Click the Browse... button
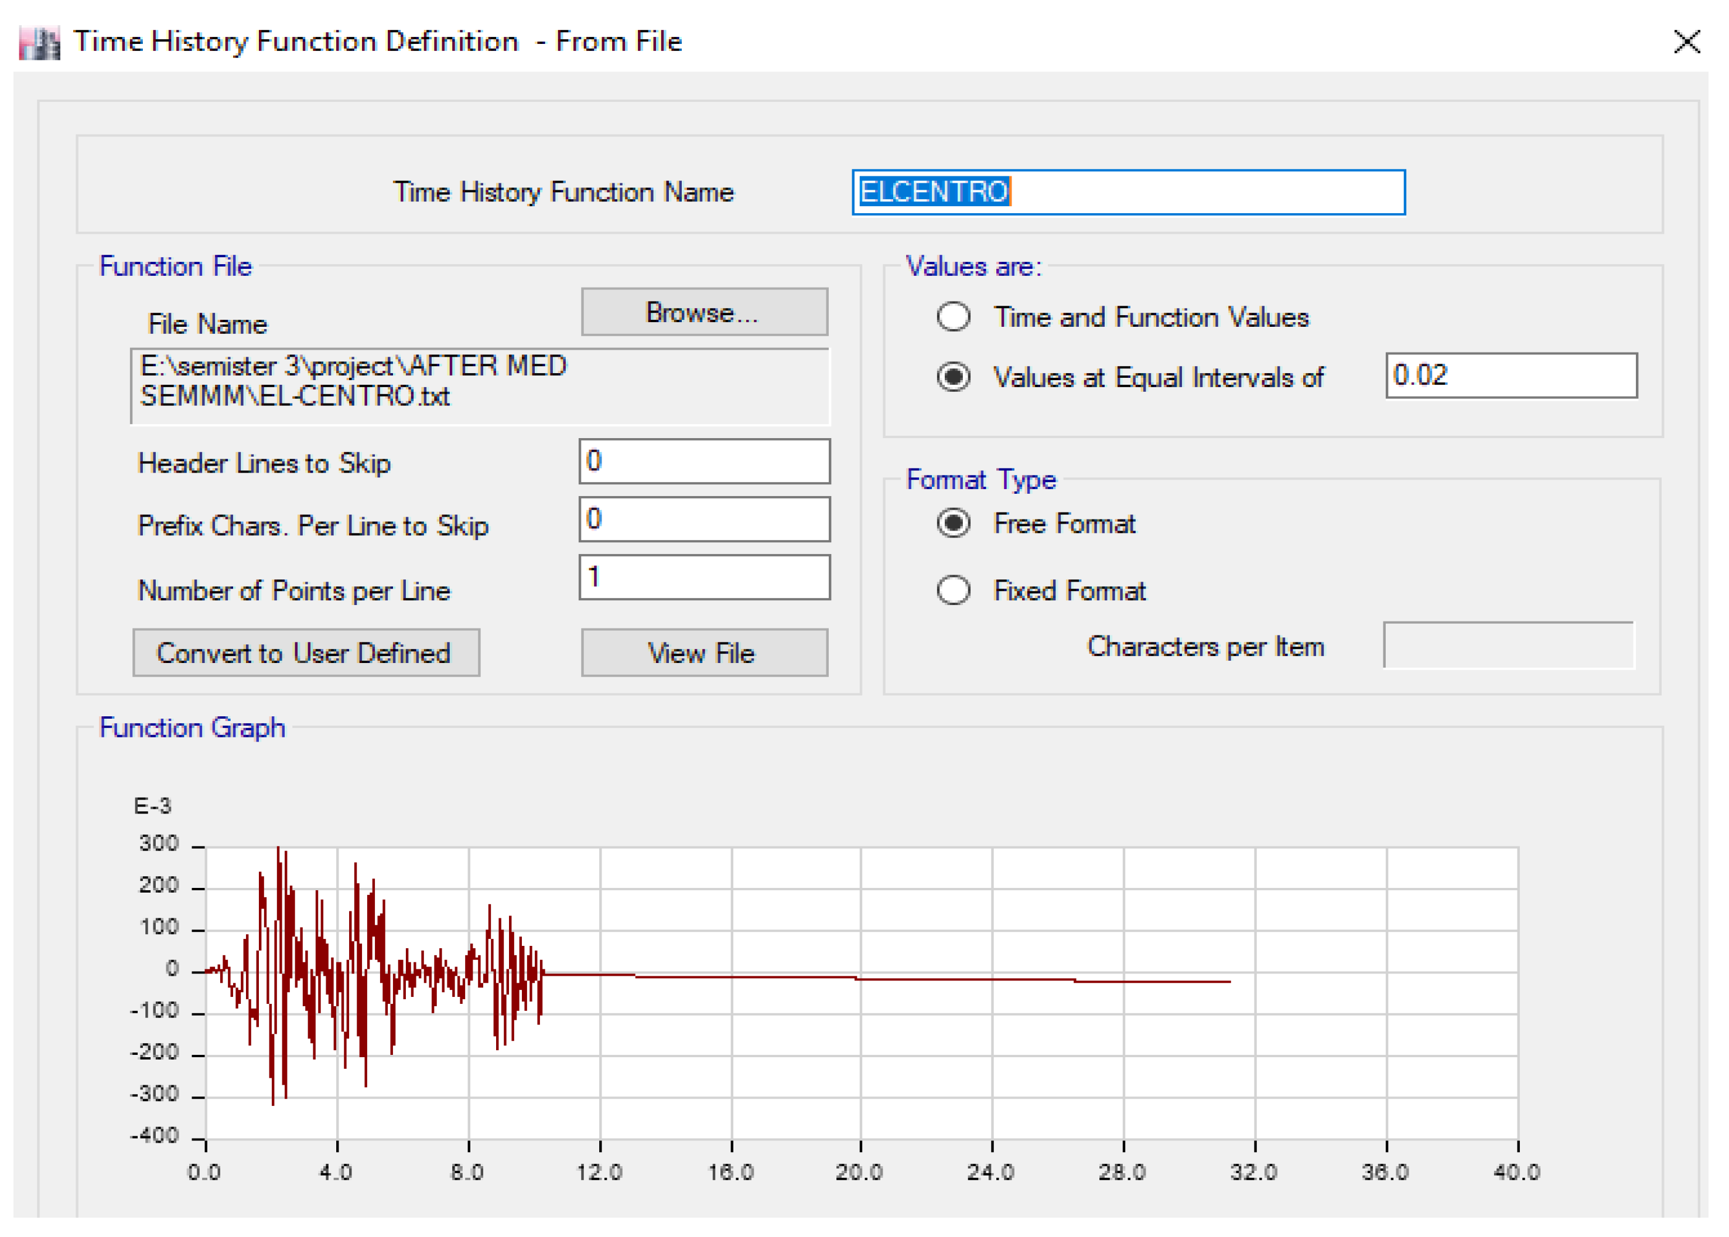This screenshot has height=1237, width=1729. (704, 312)
